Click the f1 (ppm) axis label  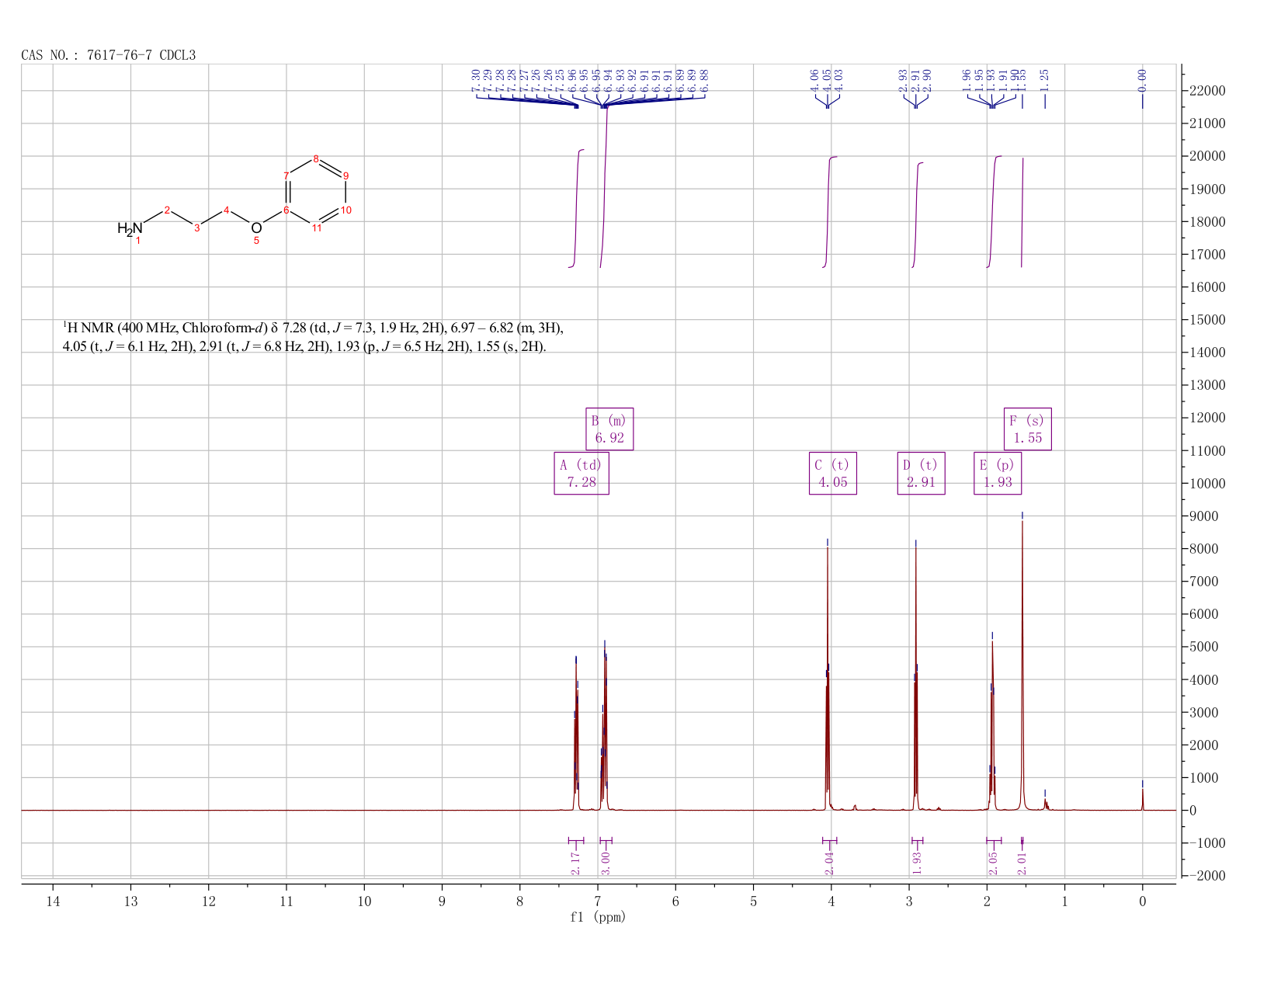coord(598,917)
